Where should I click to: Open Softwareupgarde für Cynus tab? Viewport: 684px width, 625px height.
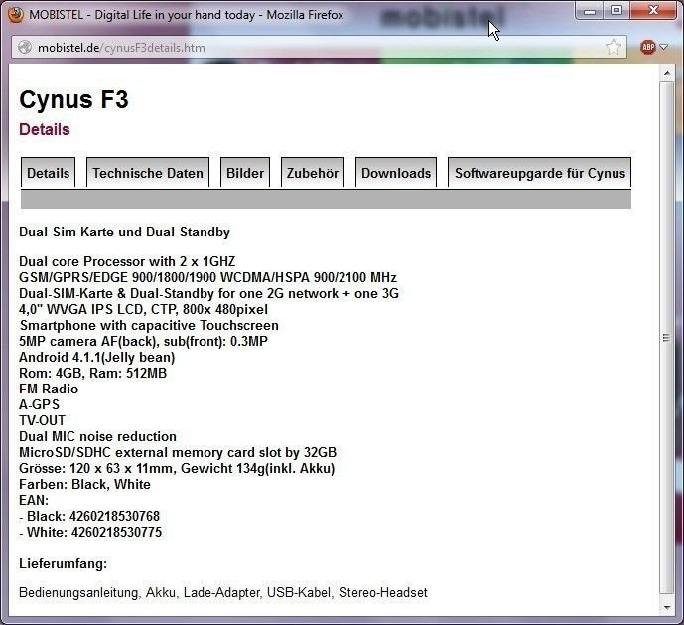(540, 173)
